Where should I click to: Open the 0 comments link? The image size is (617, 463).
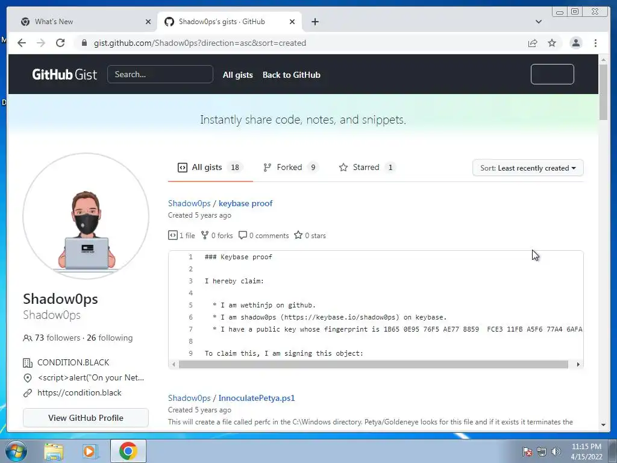(x=264, y=236)
